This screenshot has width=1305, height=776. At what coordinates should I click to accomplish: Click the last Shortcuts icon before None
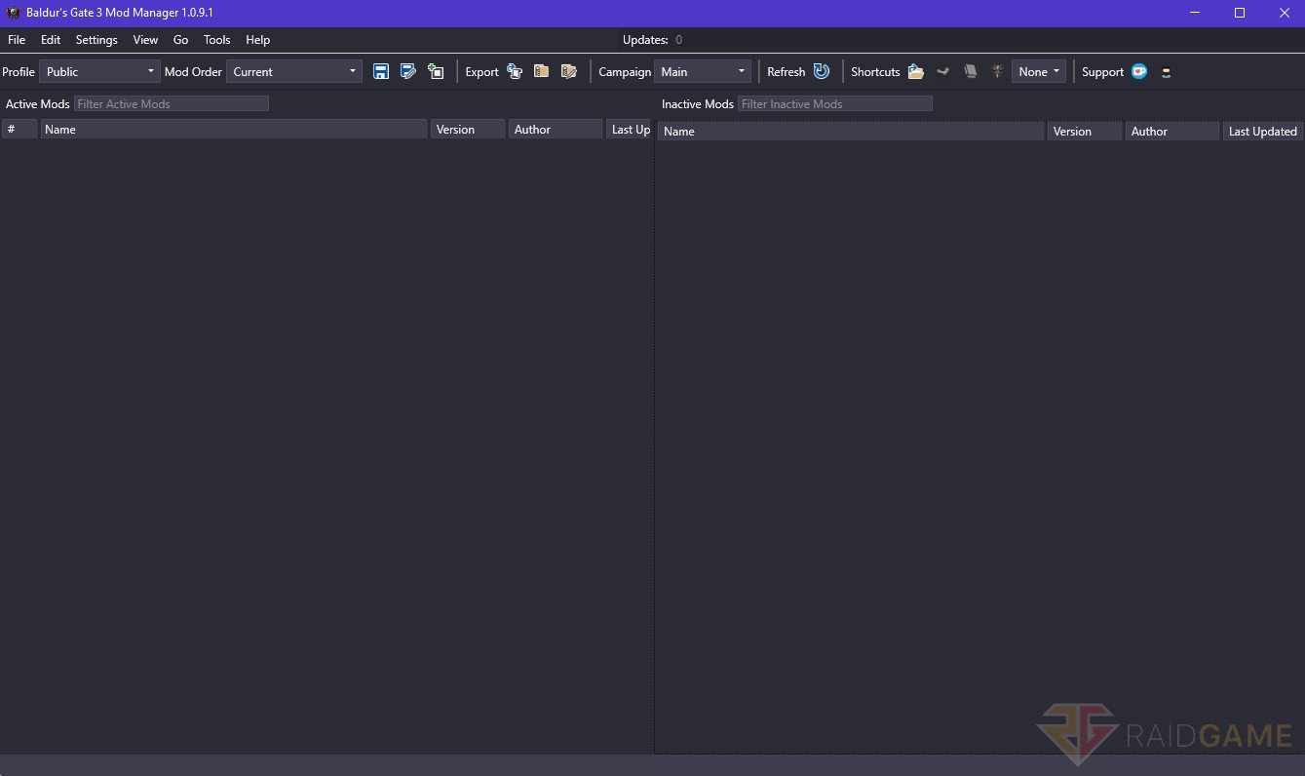tap(997, 71)
